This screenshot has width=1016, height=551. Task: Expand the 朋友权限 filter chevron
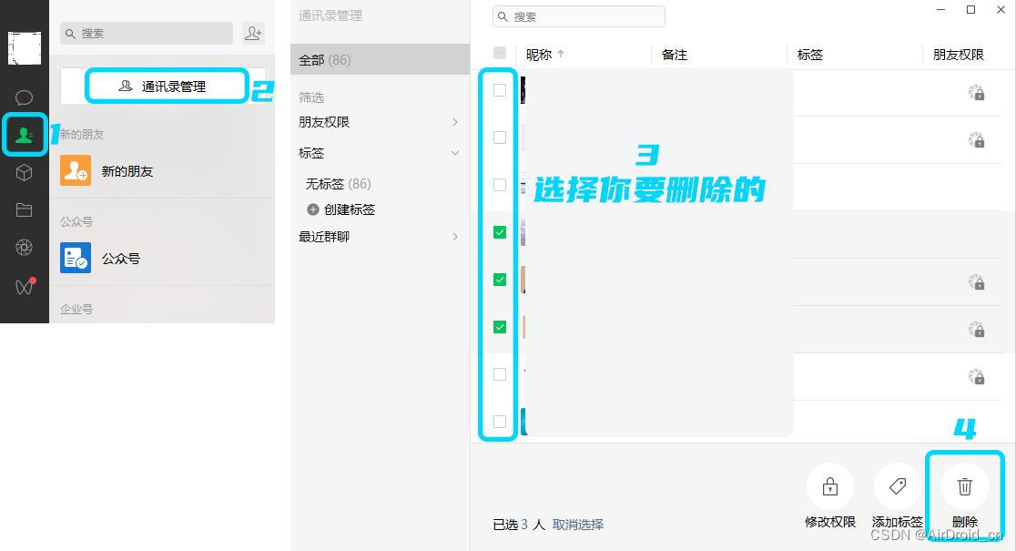point(455,122)
